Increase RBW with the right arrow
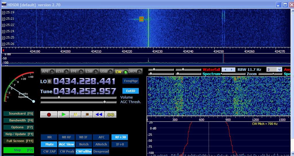This screenshot has width=294, height=156. pos(231,69)
